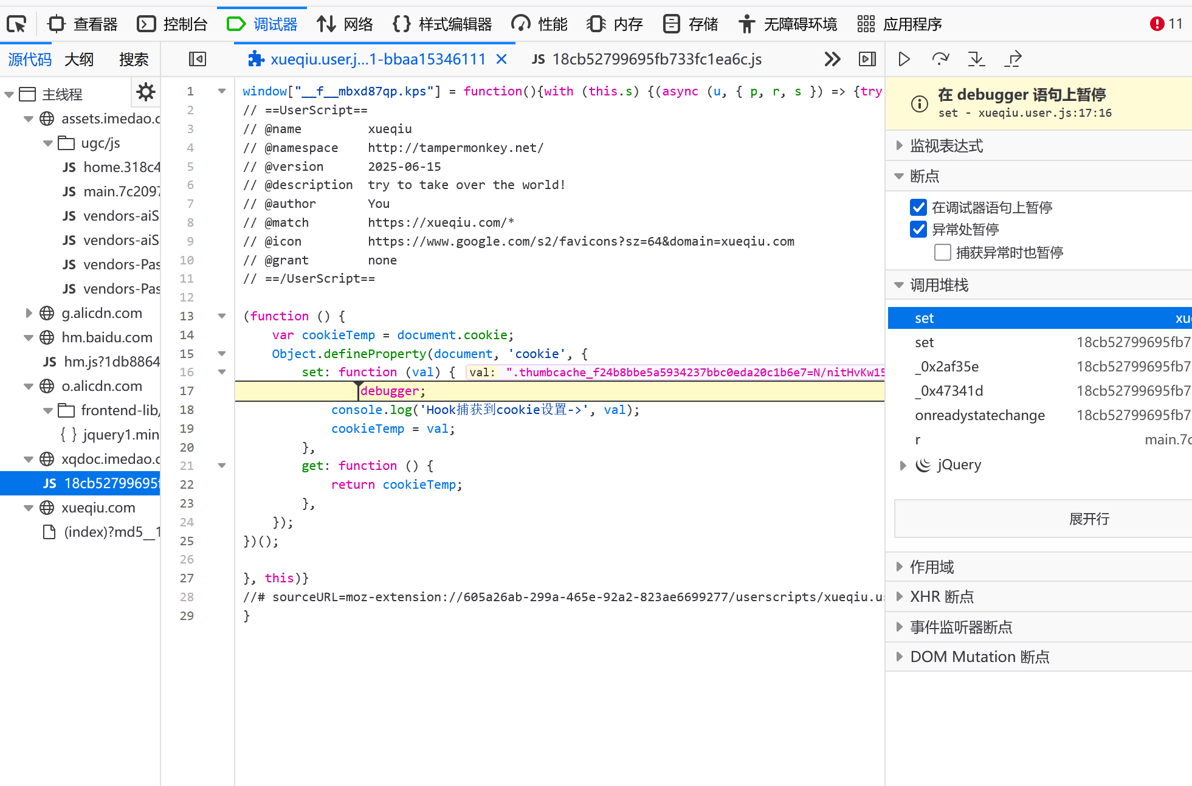Toggle the right debugger pane icon

(x=867, y=59)
